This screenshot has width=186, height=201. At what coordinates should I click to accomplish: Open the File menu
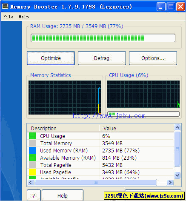[x=8, y=17]
